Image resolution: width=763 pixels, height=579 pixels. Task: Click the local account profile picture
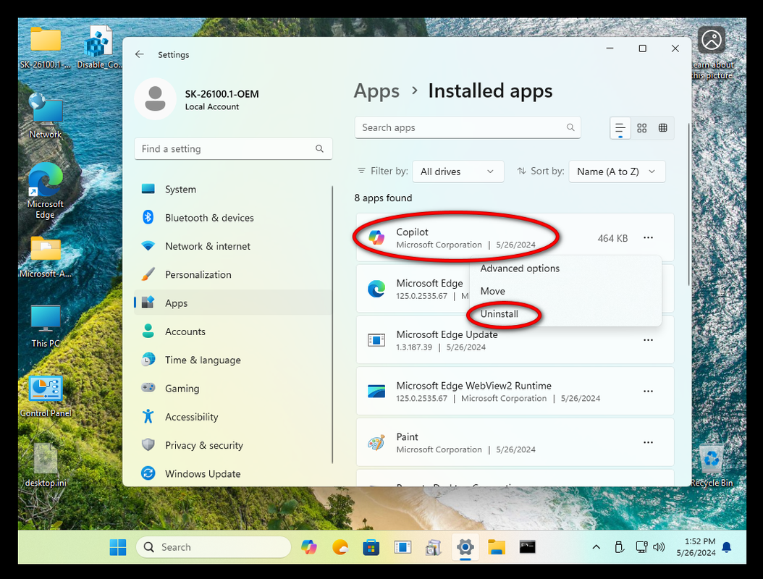[155, 98]
